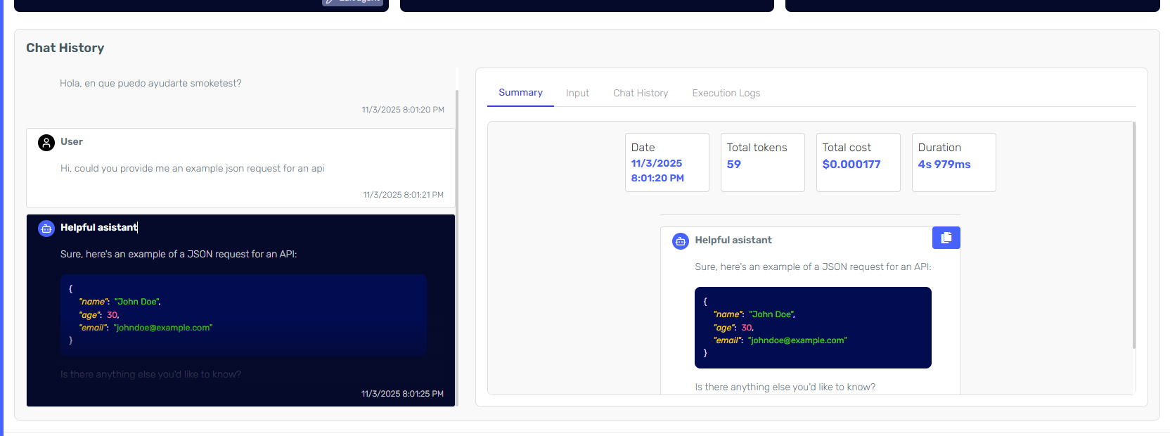Open the Input tab

(577, 93)
